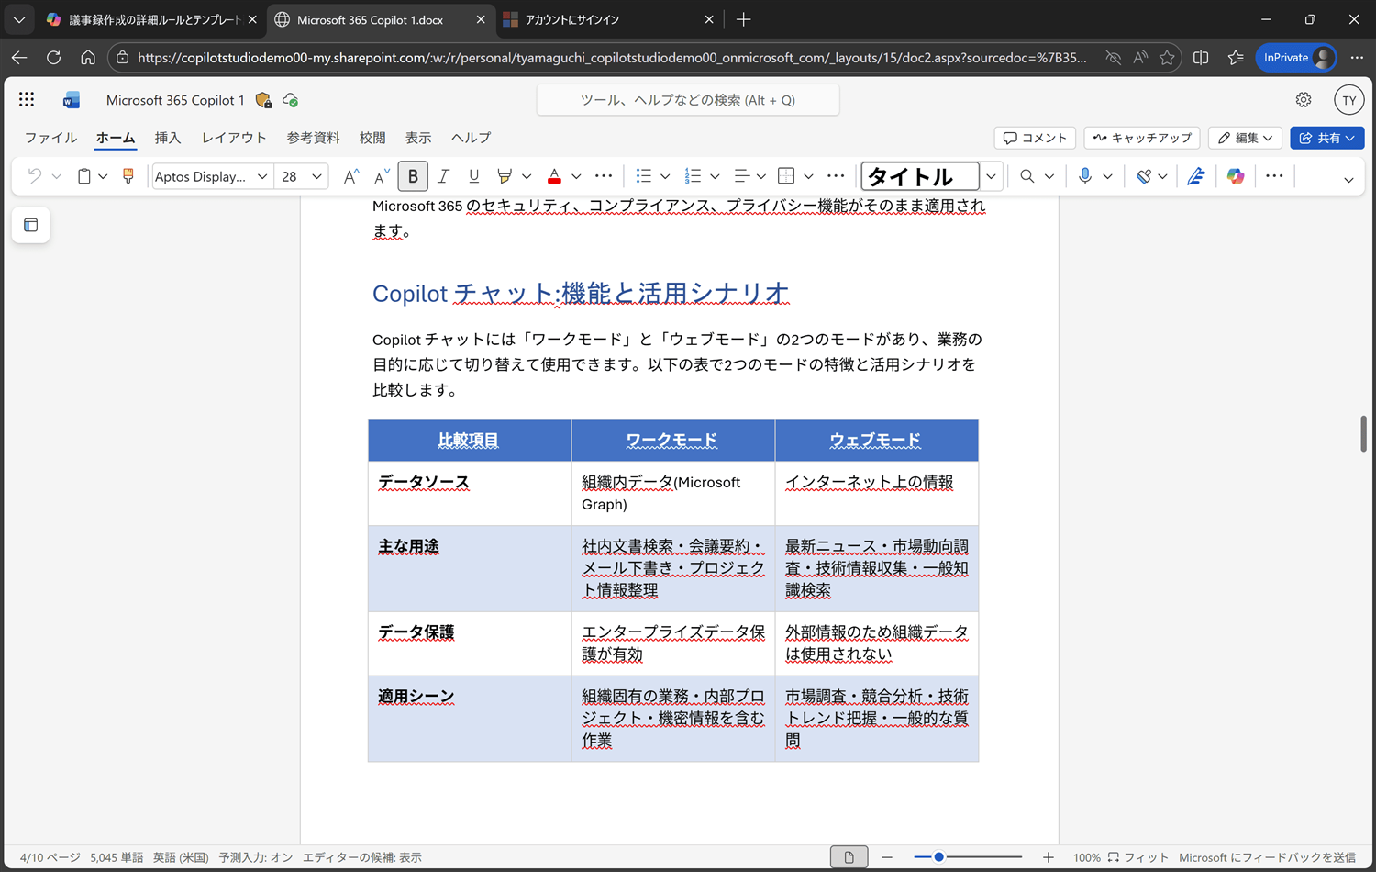Click the 共有 button
This screenshot has width=1376, height=872.
point(1327,138)
